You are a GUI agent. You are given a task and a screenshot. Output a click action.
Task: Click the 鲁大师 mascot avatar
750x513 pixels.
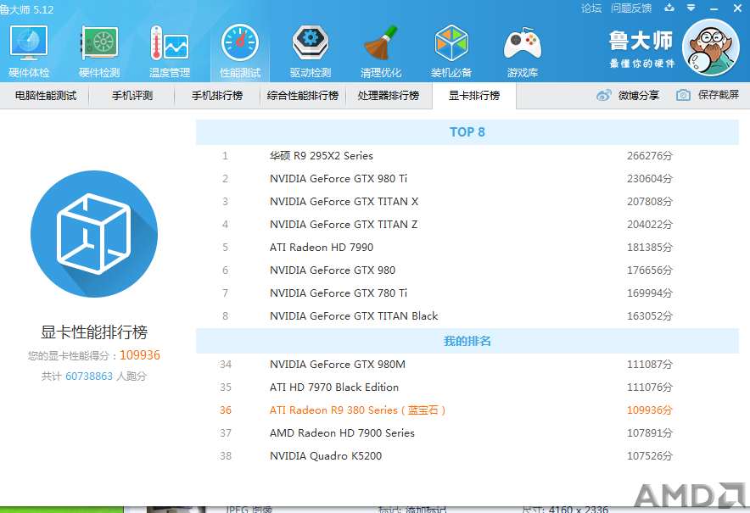coord(711,47)
